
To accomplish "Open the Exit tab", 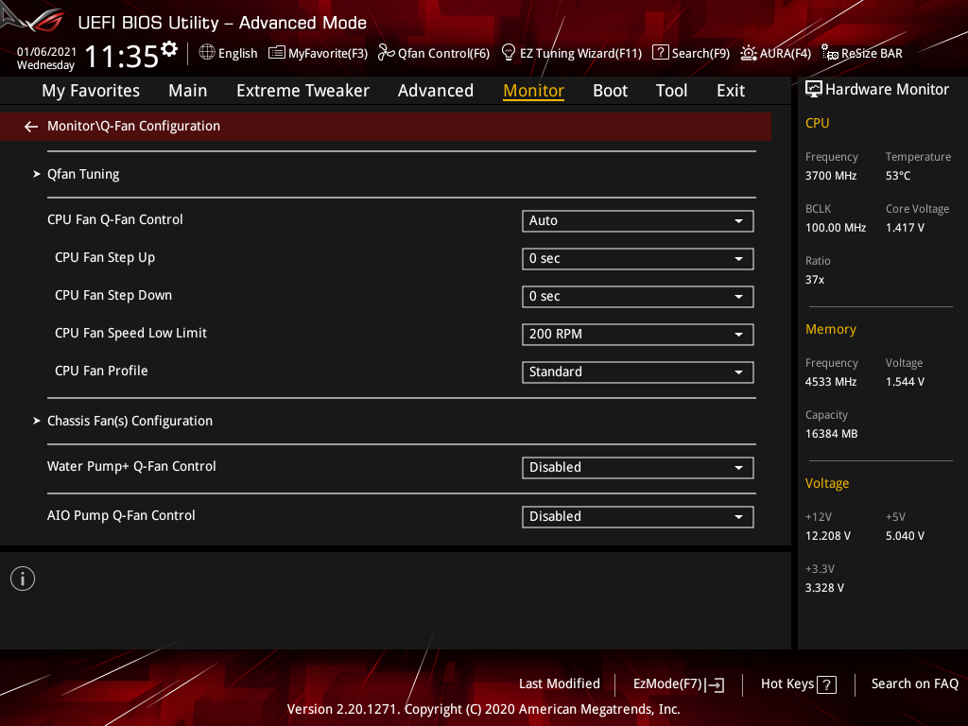I will [731, 91].
